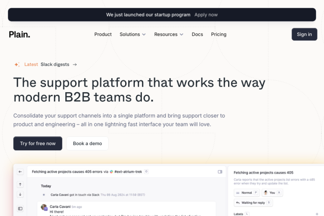Click the Today date heading
324x216 pixels.
click(46, 186)
